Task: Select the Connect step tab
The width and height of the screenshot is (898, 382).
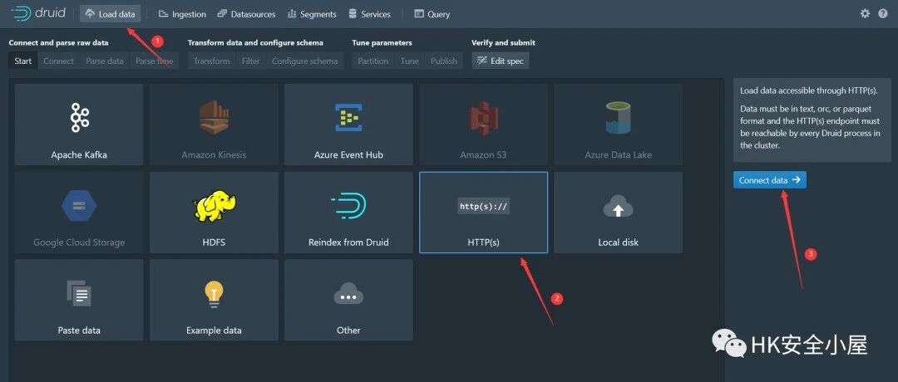Action: (x=58, y=61)
